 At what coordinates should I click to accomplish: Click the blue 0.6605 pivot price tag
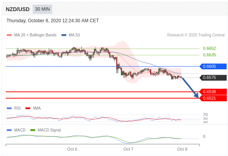[213, 66]
